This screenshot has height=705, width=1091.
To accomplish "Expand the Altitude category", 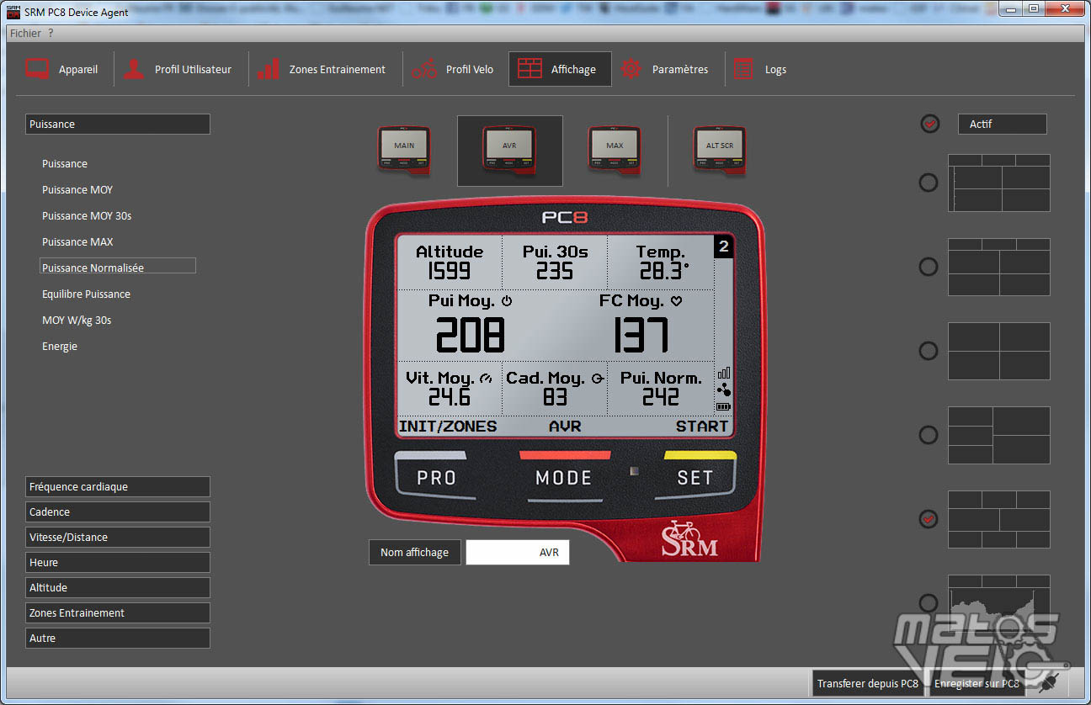I will coord(118,587).
